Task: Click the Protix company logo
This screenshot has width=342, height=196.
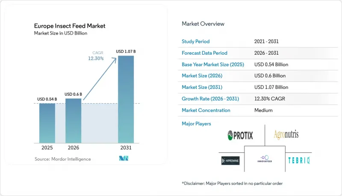Action: pos(240,135)
